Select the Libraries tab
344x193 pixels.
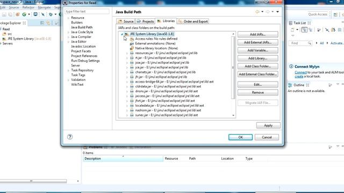tap(166, 21)
